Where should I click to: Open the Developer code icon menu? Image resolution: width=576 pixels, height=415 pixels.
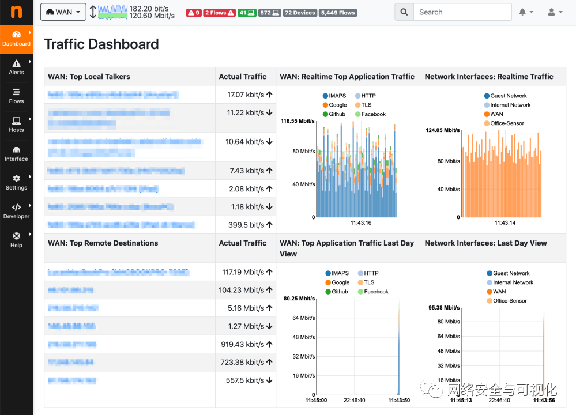coord(16,212)
